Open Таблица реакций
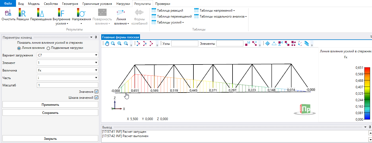The image size is (372, 143). tap(167, 11)
